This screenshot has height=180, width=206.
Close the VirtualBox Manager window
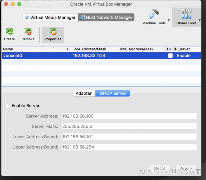coord(6,4)
